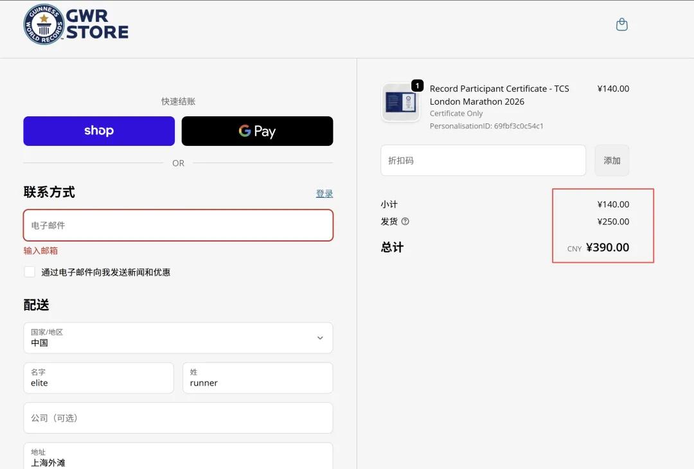The height and width of the screenshot is (469, 694).
Task: Click the 名字 first name field
Action: point(99,378)
